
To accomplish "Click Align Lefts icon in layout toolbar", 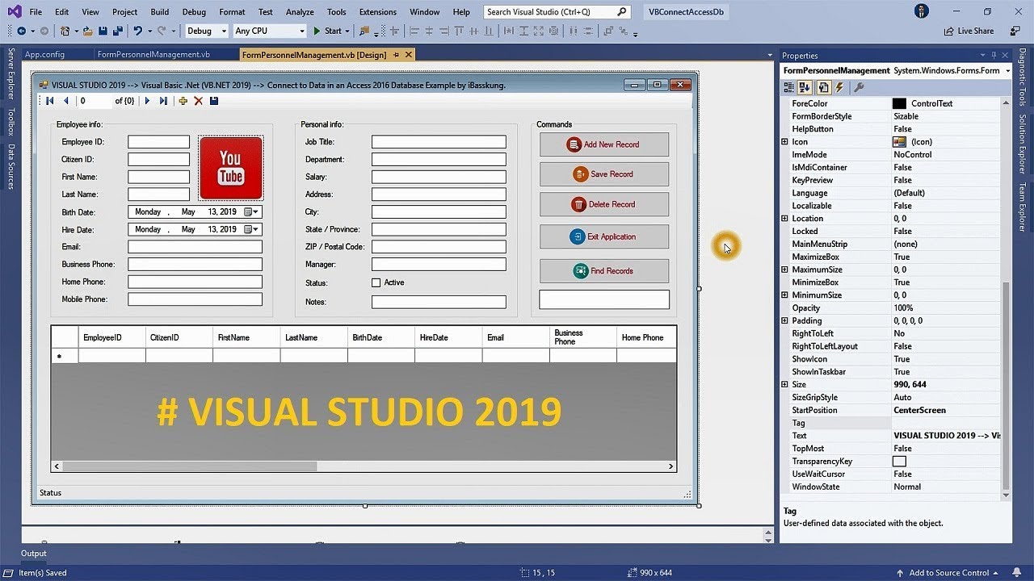I will (x=414, y=31).
